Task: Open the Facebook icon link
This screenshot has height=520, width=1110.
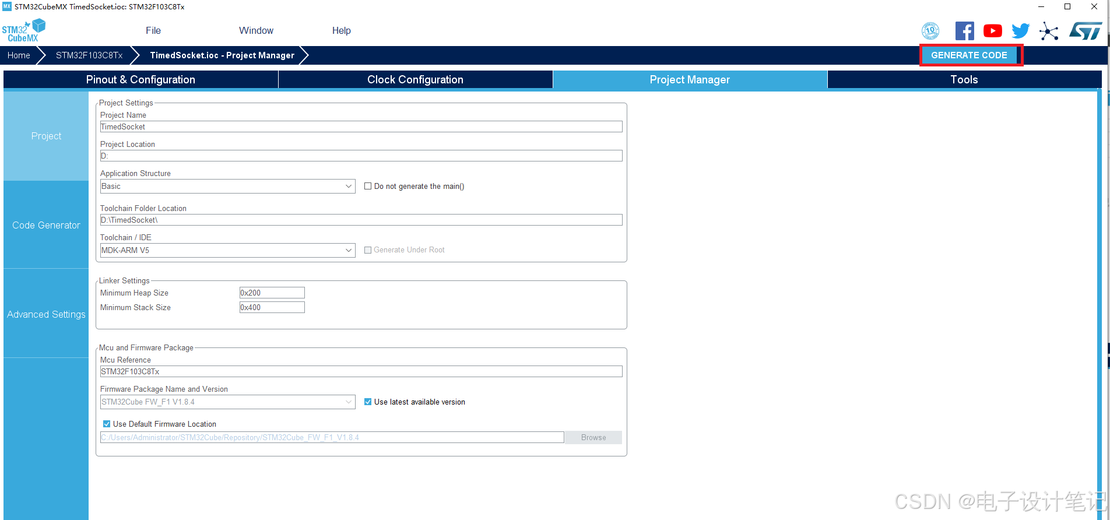Action: click(964, 31)
